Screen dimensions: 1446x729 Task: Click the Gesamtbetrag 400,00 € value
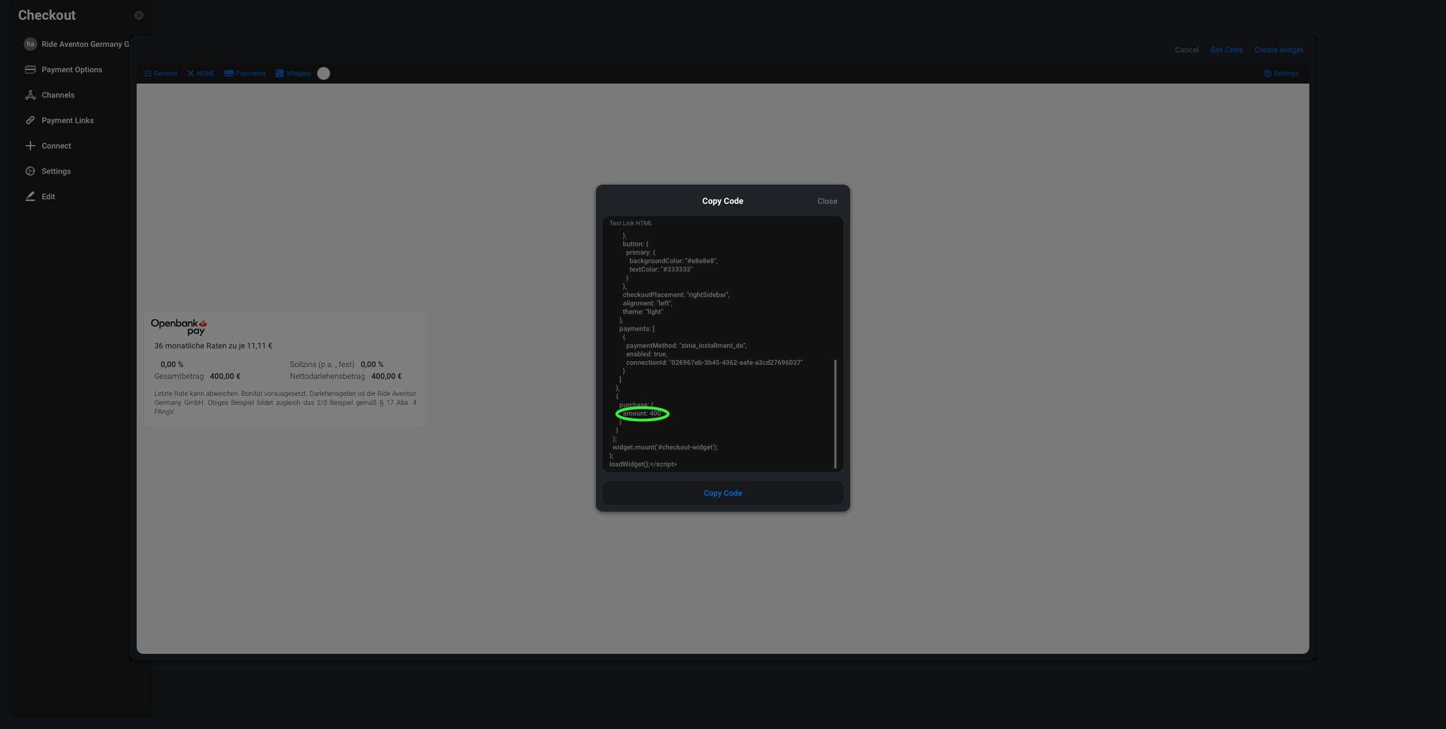click(x=225, y=376)
